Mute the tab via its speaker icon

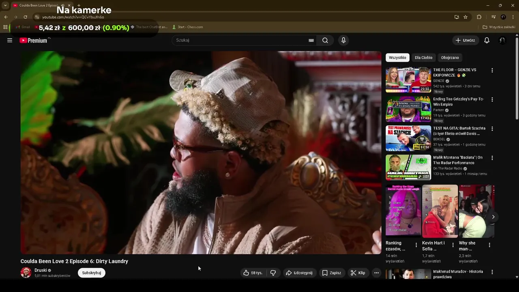62,5
